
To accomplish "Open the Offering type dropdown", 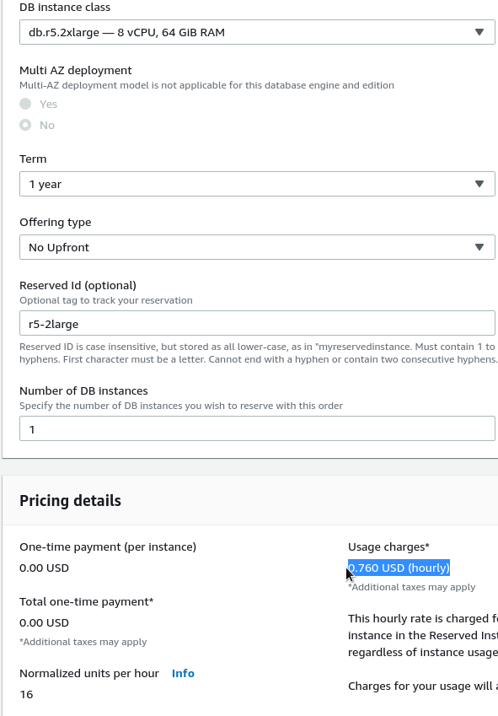I will point(257,247).
